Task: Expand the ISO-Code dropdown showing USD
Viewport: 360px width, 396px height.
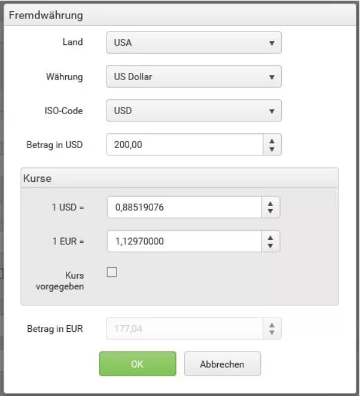Action: (194, 110)
